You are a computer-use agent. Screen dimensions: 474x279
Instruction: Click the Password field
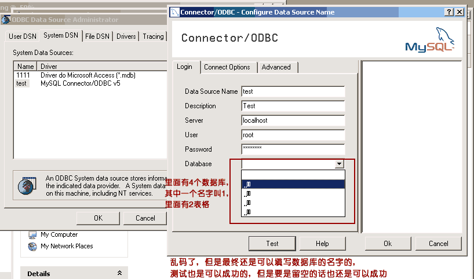[293, 149]
